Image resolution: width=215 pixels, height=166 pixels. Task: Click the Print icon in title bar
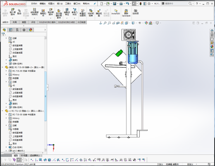click(121, 4)
